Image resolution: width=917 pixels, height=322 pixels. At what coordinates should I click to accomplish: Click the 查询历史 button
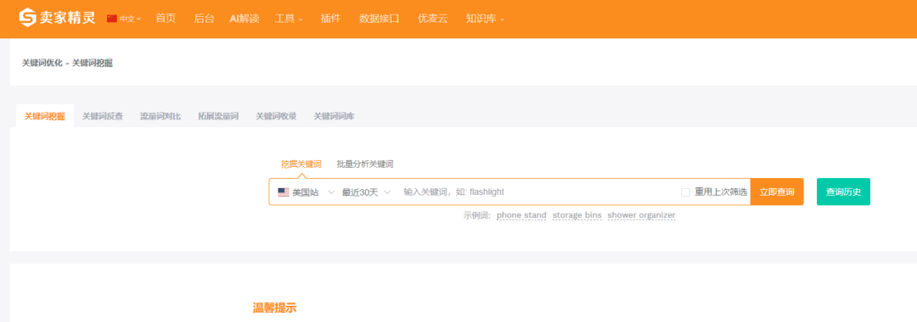843,192
